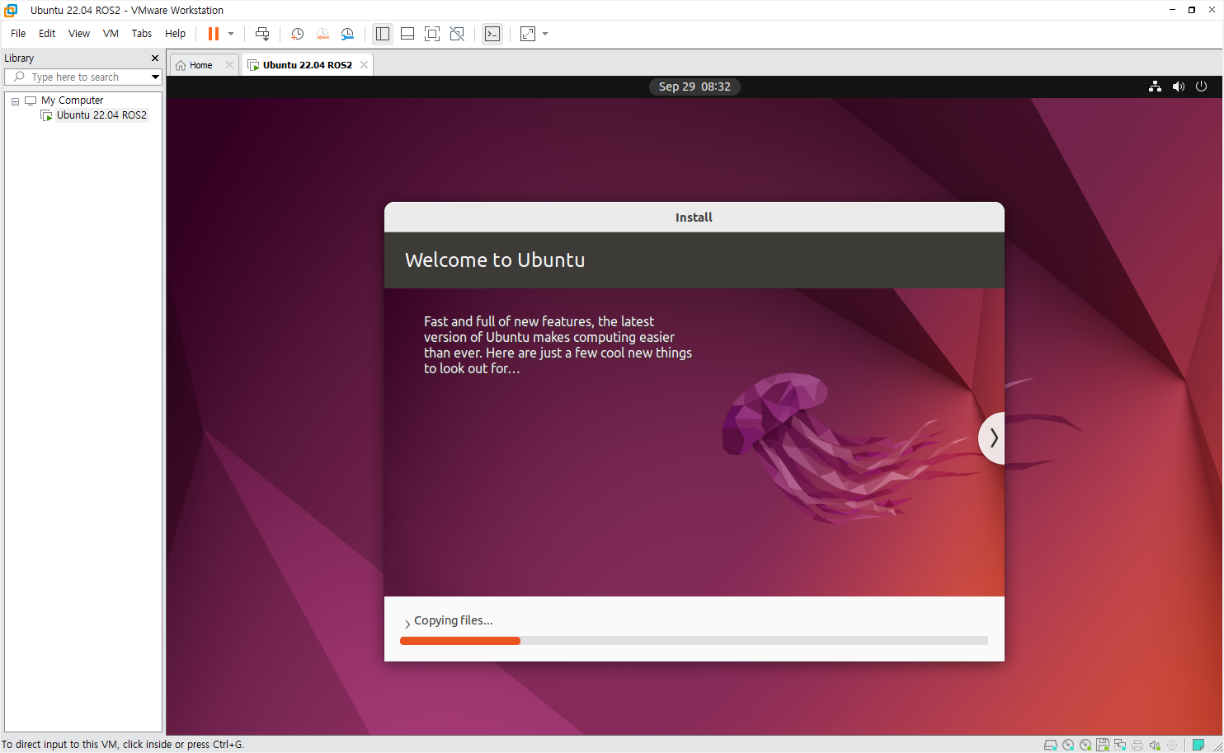Click CD/DVD icon beside hard disk icon
This screenshot has width=1224, height=753.
(1068, 745)
